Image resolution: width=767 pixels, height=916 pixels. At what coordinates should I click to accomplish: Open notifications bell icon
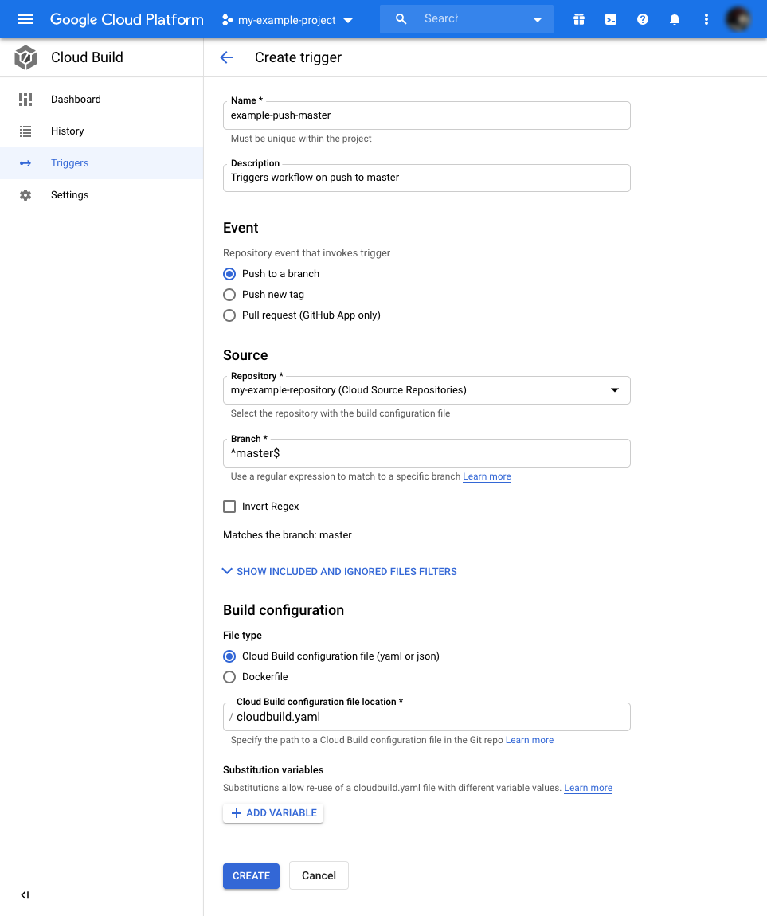674,19
